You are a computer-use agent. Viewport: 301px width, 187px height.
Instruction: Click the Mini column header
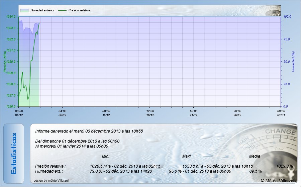[x=106, y=156]
